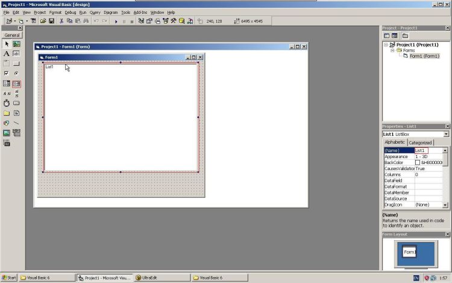Image resolution: width=452 pixels, height=283 pixels.
Task: Open the Project menu
Action: [40, 13]
